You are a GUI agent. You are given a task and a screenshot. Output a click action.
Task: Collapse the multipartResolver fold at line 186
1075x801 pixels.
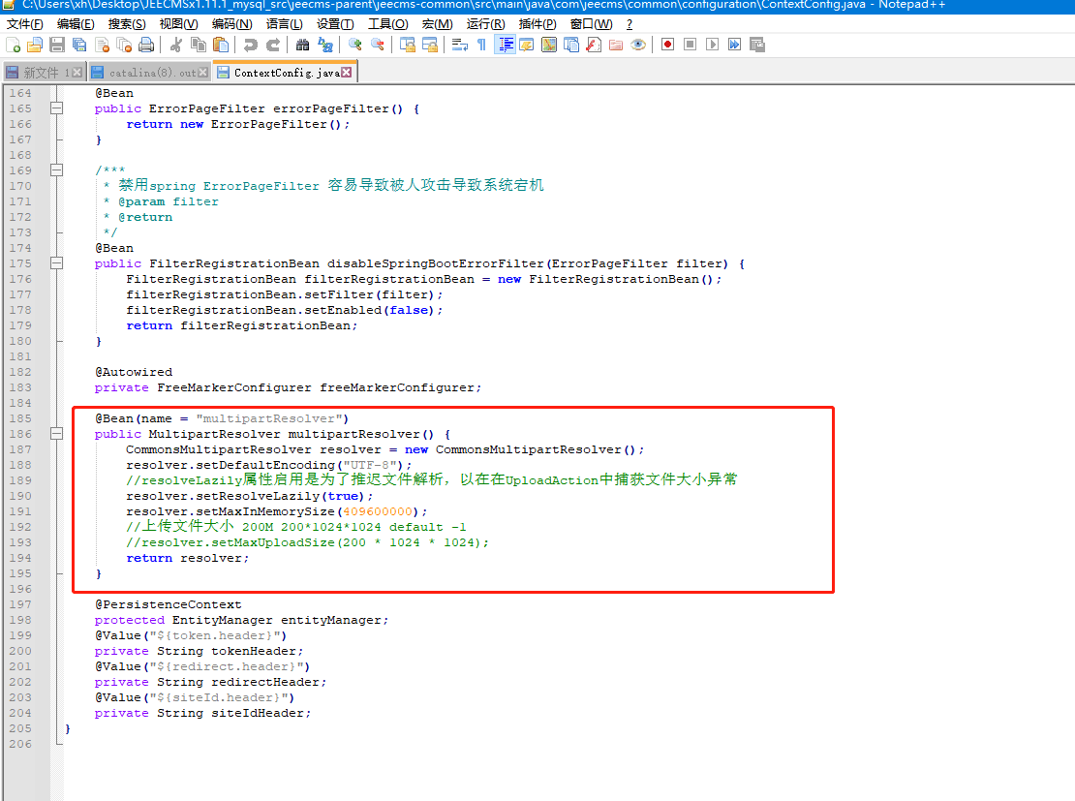(x=57, y=434)
